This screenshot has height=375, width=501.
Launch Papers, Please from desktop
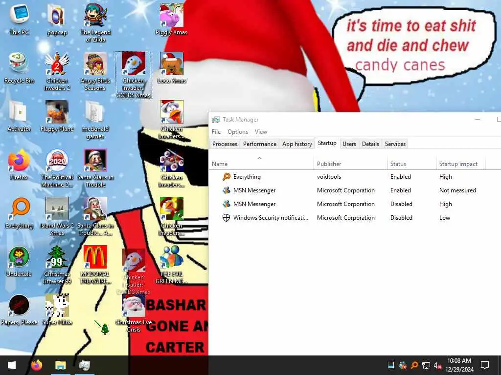point(19,310)
